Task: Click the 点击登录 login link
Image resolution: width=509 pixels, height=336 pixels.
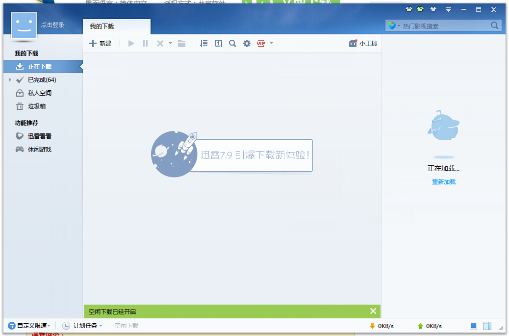Action: coord(52,25)
